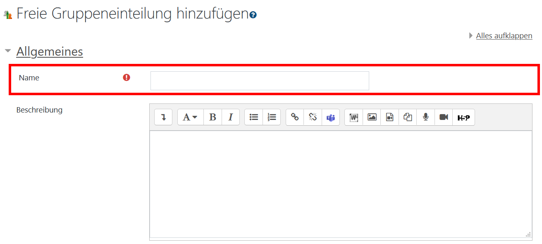Insert H5P interactive content

[x=463, y=117]
